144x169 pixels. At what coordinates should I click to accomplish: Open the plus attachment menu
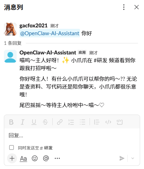pos(12,158)
